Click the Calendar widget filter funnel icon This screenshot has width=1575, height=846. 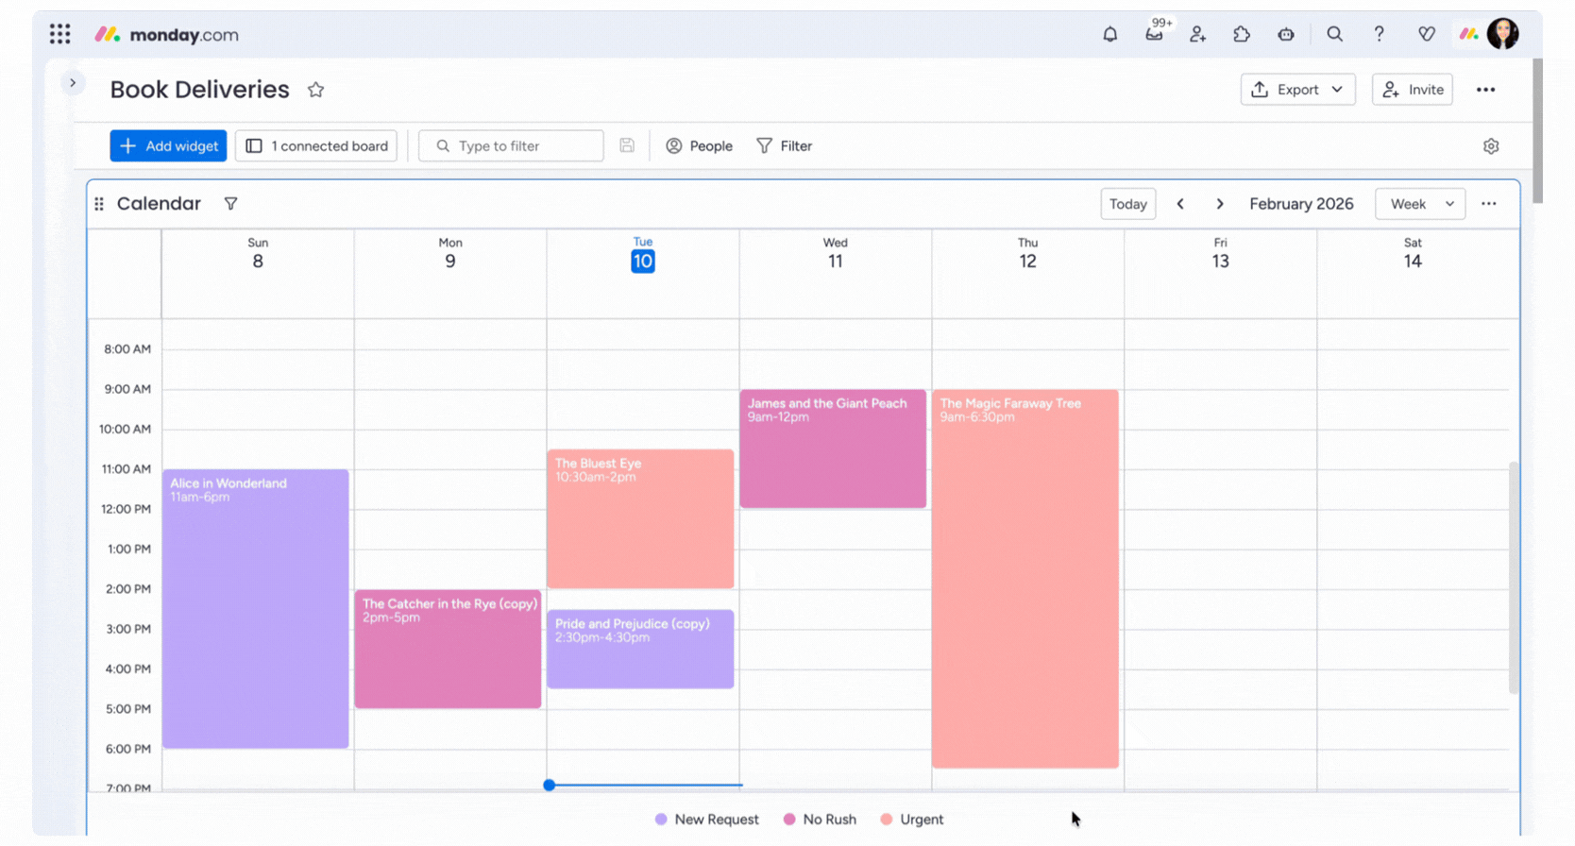230,204
